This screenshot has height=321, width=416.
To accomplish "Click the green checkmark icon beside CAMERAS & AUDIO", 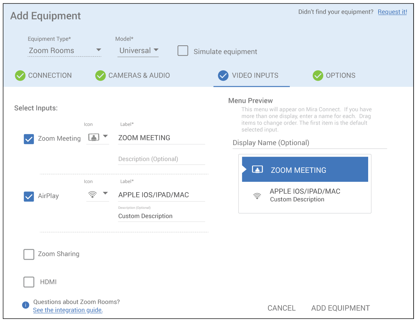I will point(101,75).
